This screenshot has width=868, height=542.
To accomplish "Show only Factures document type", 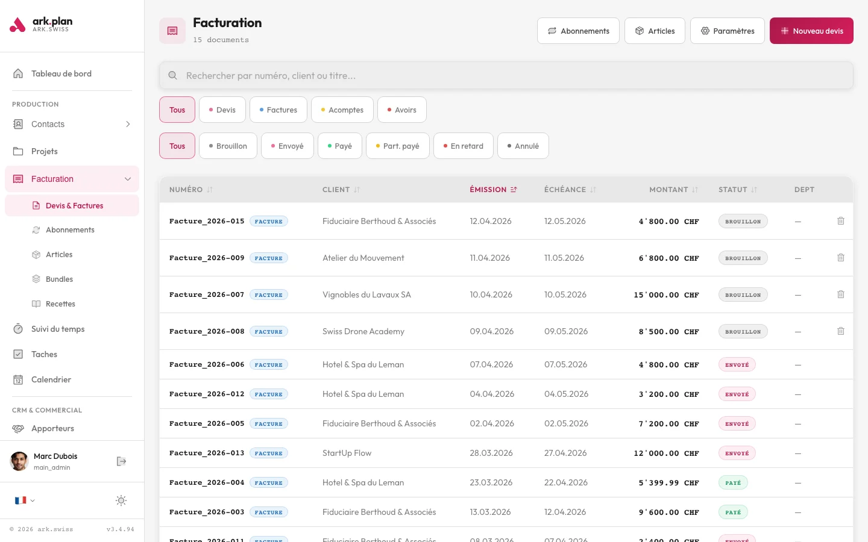I will 278,110.
